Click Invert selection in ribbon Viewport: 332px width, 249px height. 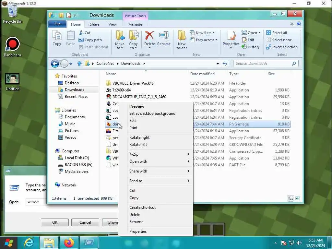click(282, 47)
